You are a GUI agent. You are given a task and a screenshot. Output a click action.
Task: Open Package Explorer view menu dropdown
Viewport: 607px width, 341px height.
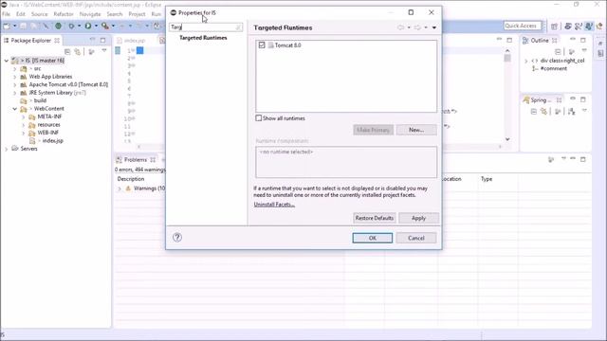pos(103,51)
